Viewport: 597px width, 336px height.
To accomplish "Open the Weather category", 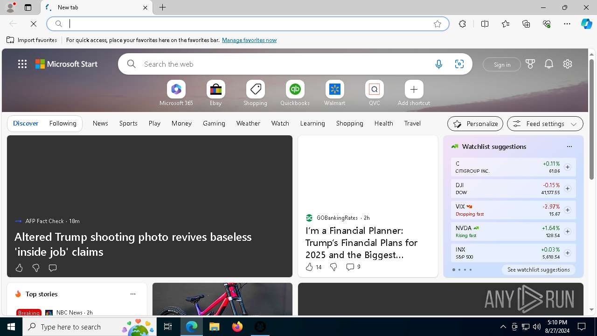I will click(x=248, y=123).
